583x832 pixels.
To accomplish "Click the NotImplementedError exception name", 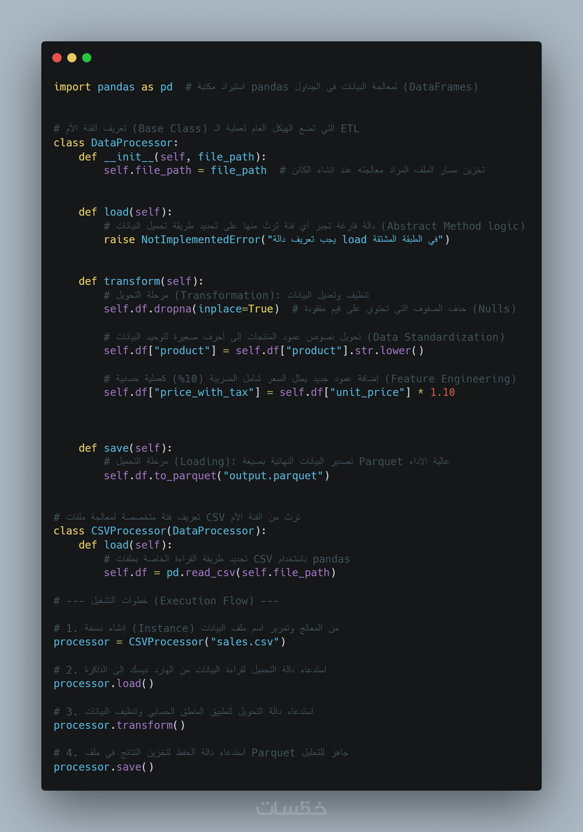I will pos(201,239).
